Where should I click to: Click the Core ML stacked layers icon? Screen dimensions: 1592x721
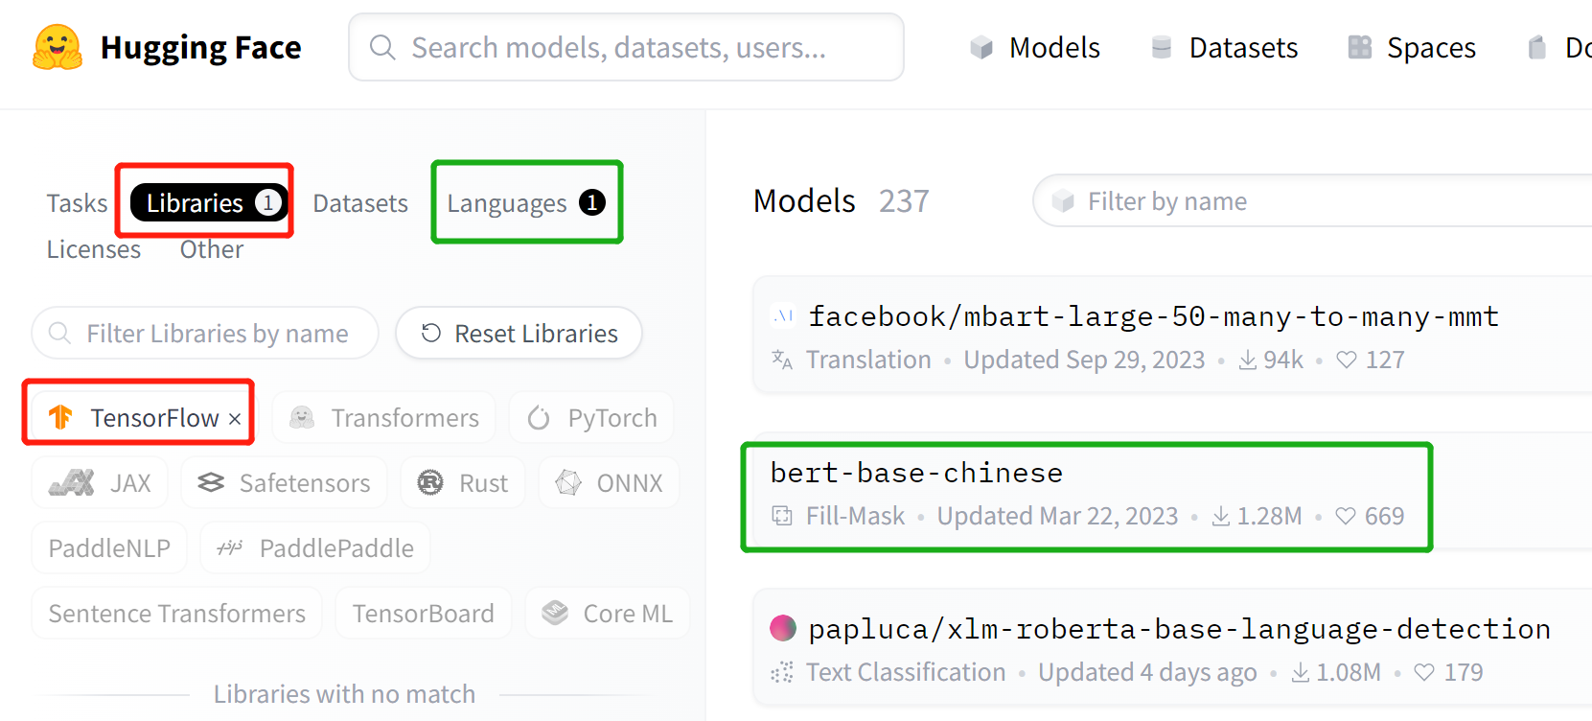tap(555, 613)
